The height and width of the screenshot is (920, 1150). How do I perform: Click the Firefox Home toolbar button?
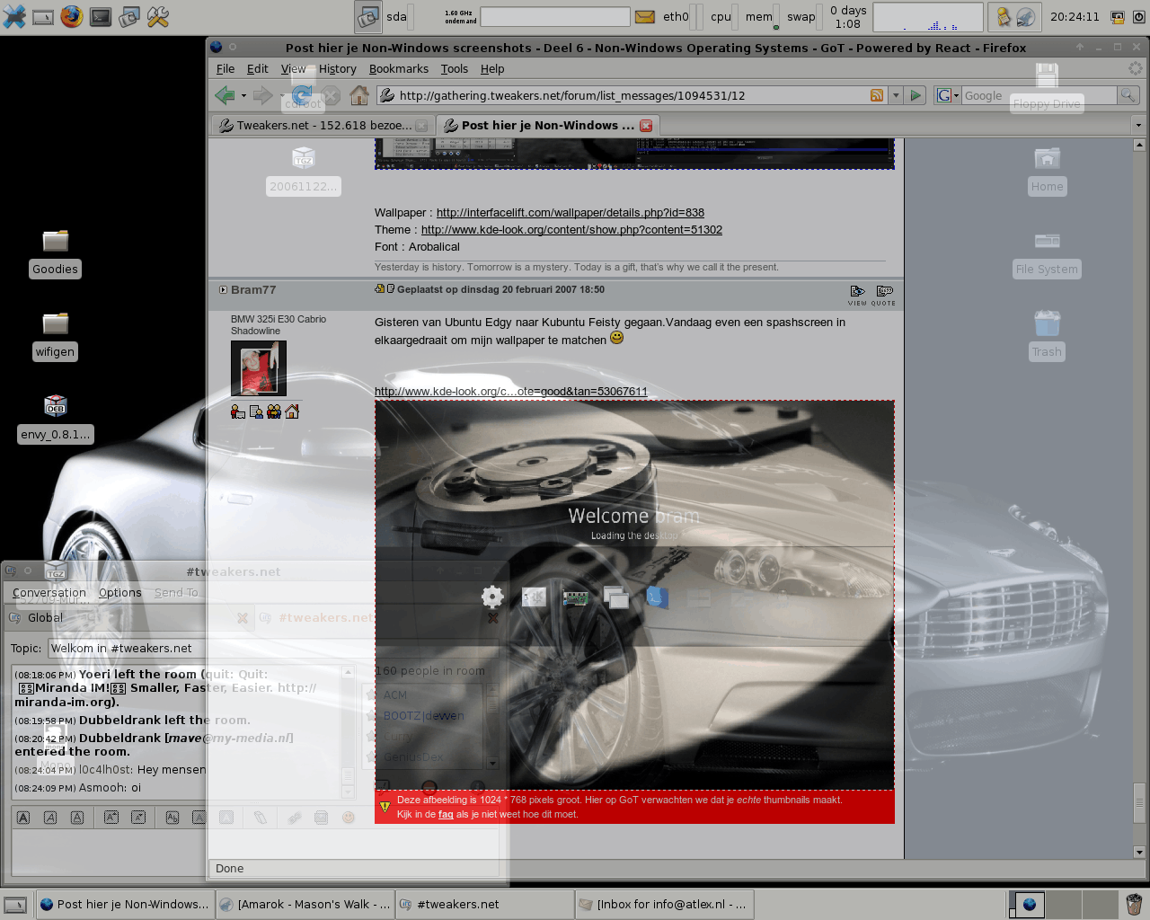pos(359,95)
